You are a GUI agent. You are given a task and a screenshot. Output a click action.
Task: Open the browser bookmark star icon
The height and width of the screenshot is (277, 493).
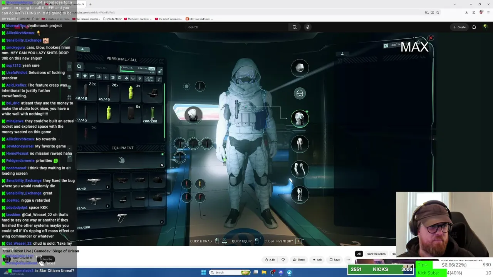pos(438,12)
